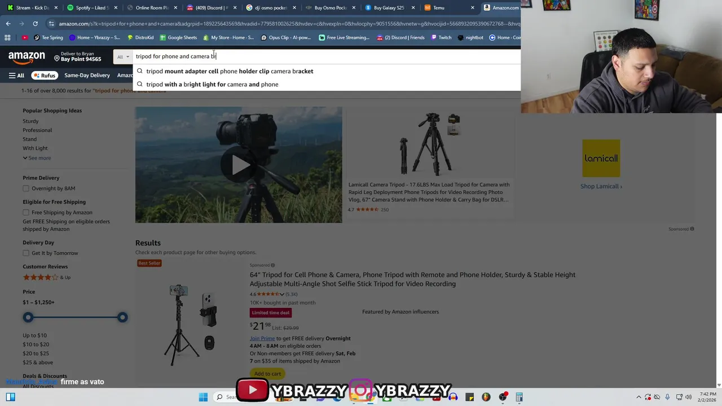Follow the Join Prime link

[262, 338]
